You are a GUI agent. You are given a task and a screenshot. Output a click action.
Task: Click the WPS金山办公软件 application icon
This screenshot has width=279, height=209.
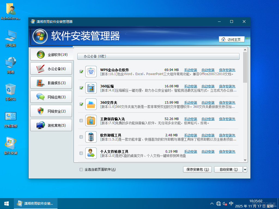pos(91,72)
